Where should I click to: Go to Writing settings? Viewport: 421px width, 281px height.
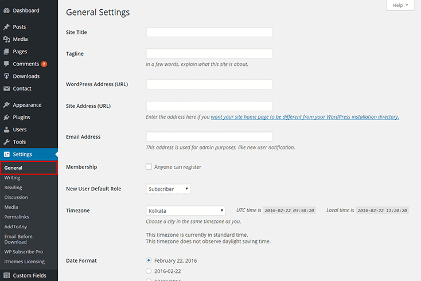(13, 178)
